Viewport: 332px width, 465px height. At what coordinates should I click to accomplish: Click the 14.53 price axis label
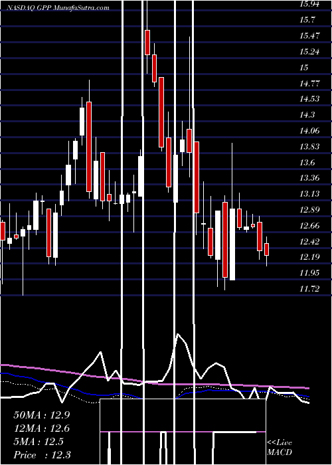(310, 99)
